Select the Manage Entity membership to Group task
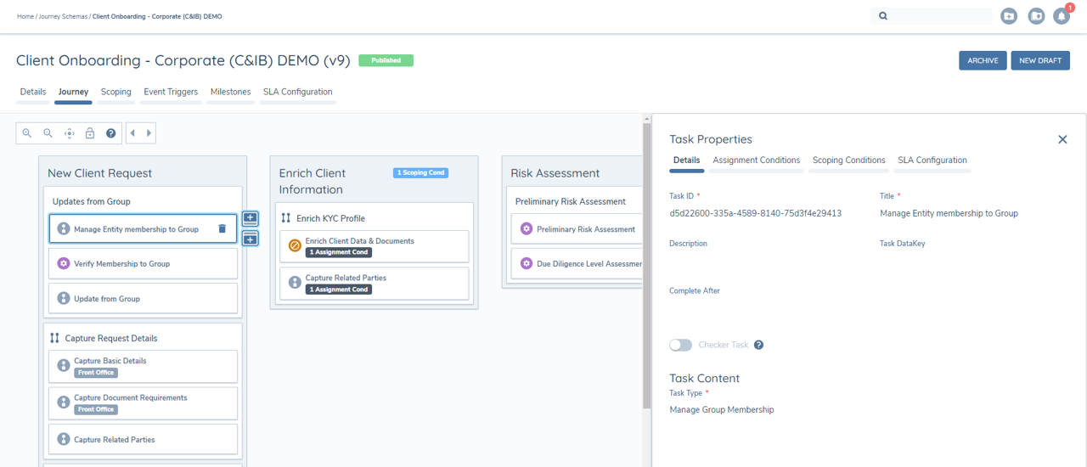Viewport: 1087px width, 467px height. coord(143,228)
